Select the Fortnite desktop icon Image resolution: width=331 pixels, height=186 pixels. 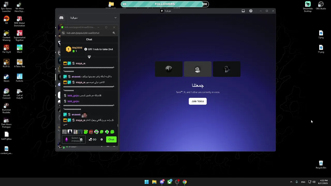click(19, 78)
